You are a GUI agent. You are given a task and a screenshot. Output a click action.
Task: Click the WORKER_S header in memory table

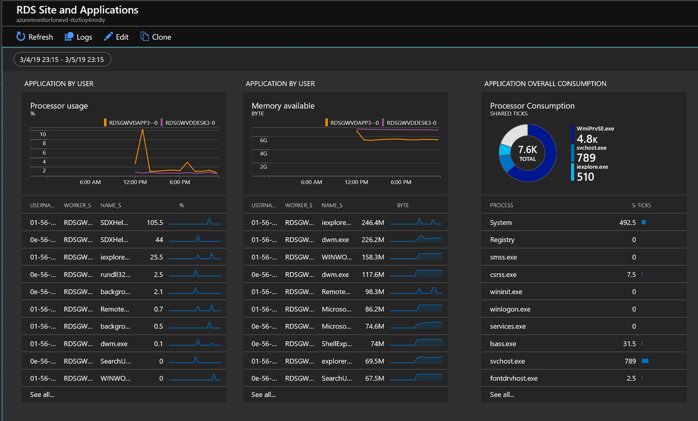click(299, 205)
